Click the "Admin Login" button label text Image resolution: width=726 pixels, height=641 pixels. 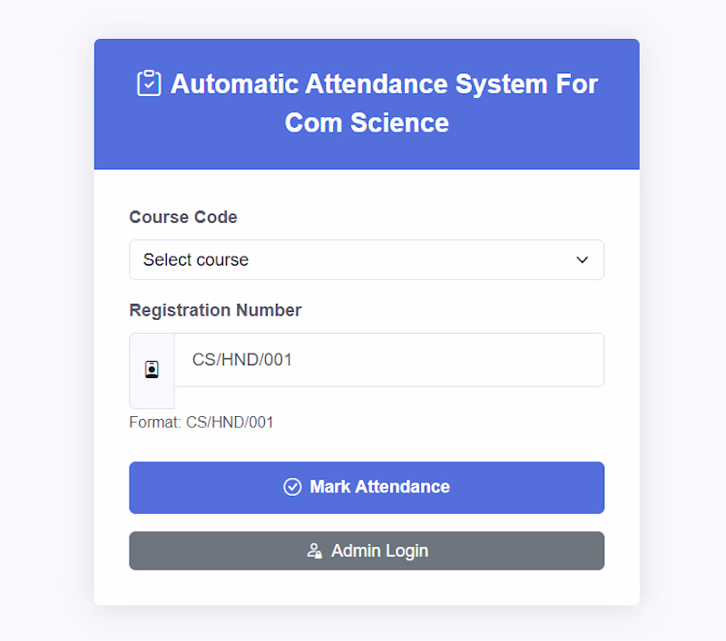[x=379, y=550]
